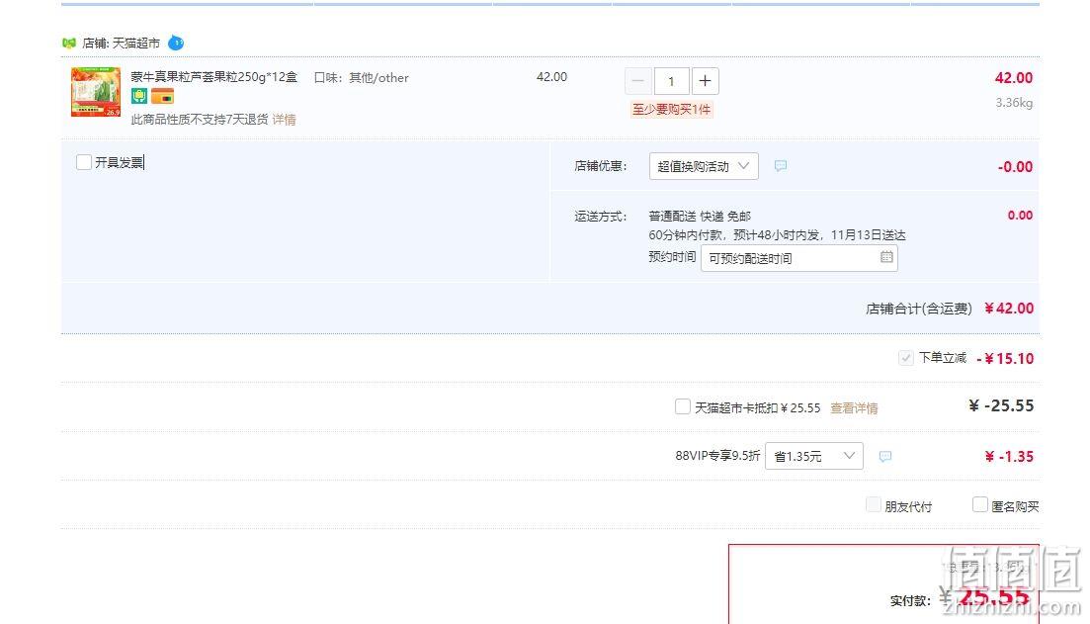Click the 88VIP discount amount ¥ -1.35
This screenshot has width=1090, height=624.
1009,457
